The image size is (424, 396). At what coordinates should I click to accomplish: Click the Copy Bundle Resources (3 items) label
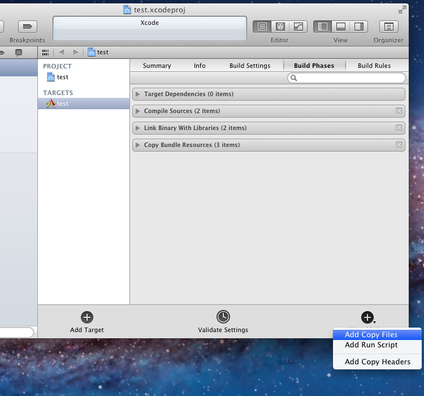pos(192,145)
